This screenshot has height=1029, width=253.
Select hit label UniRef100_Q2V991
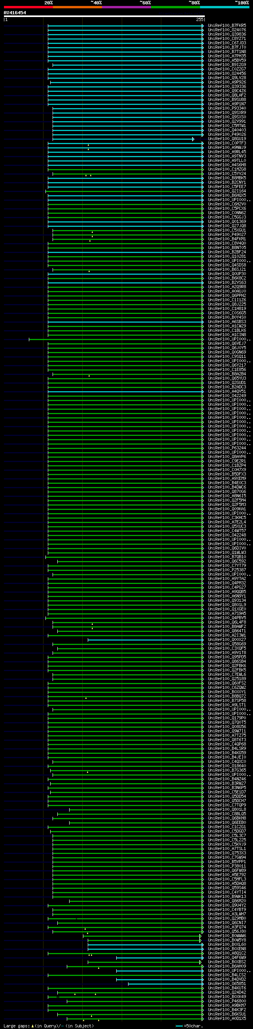tap(227, 122)
